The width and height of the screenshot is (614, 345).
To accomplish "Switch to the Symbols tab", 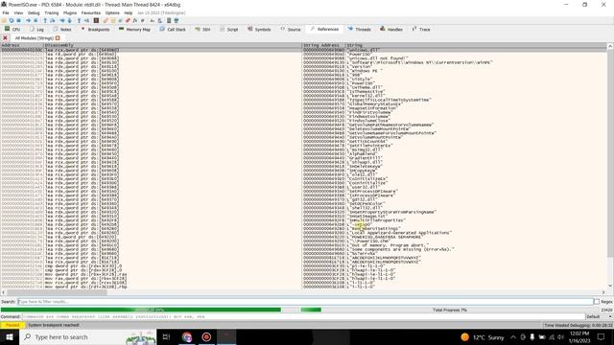I will point(259,30).
